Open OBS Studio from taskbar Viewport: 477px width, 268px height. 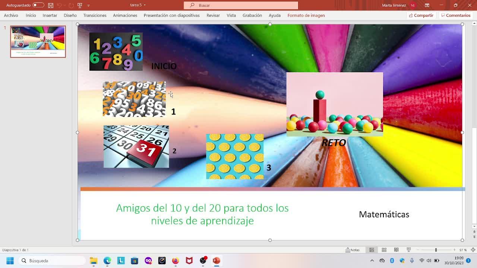[x=203, y=261]
